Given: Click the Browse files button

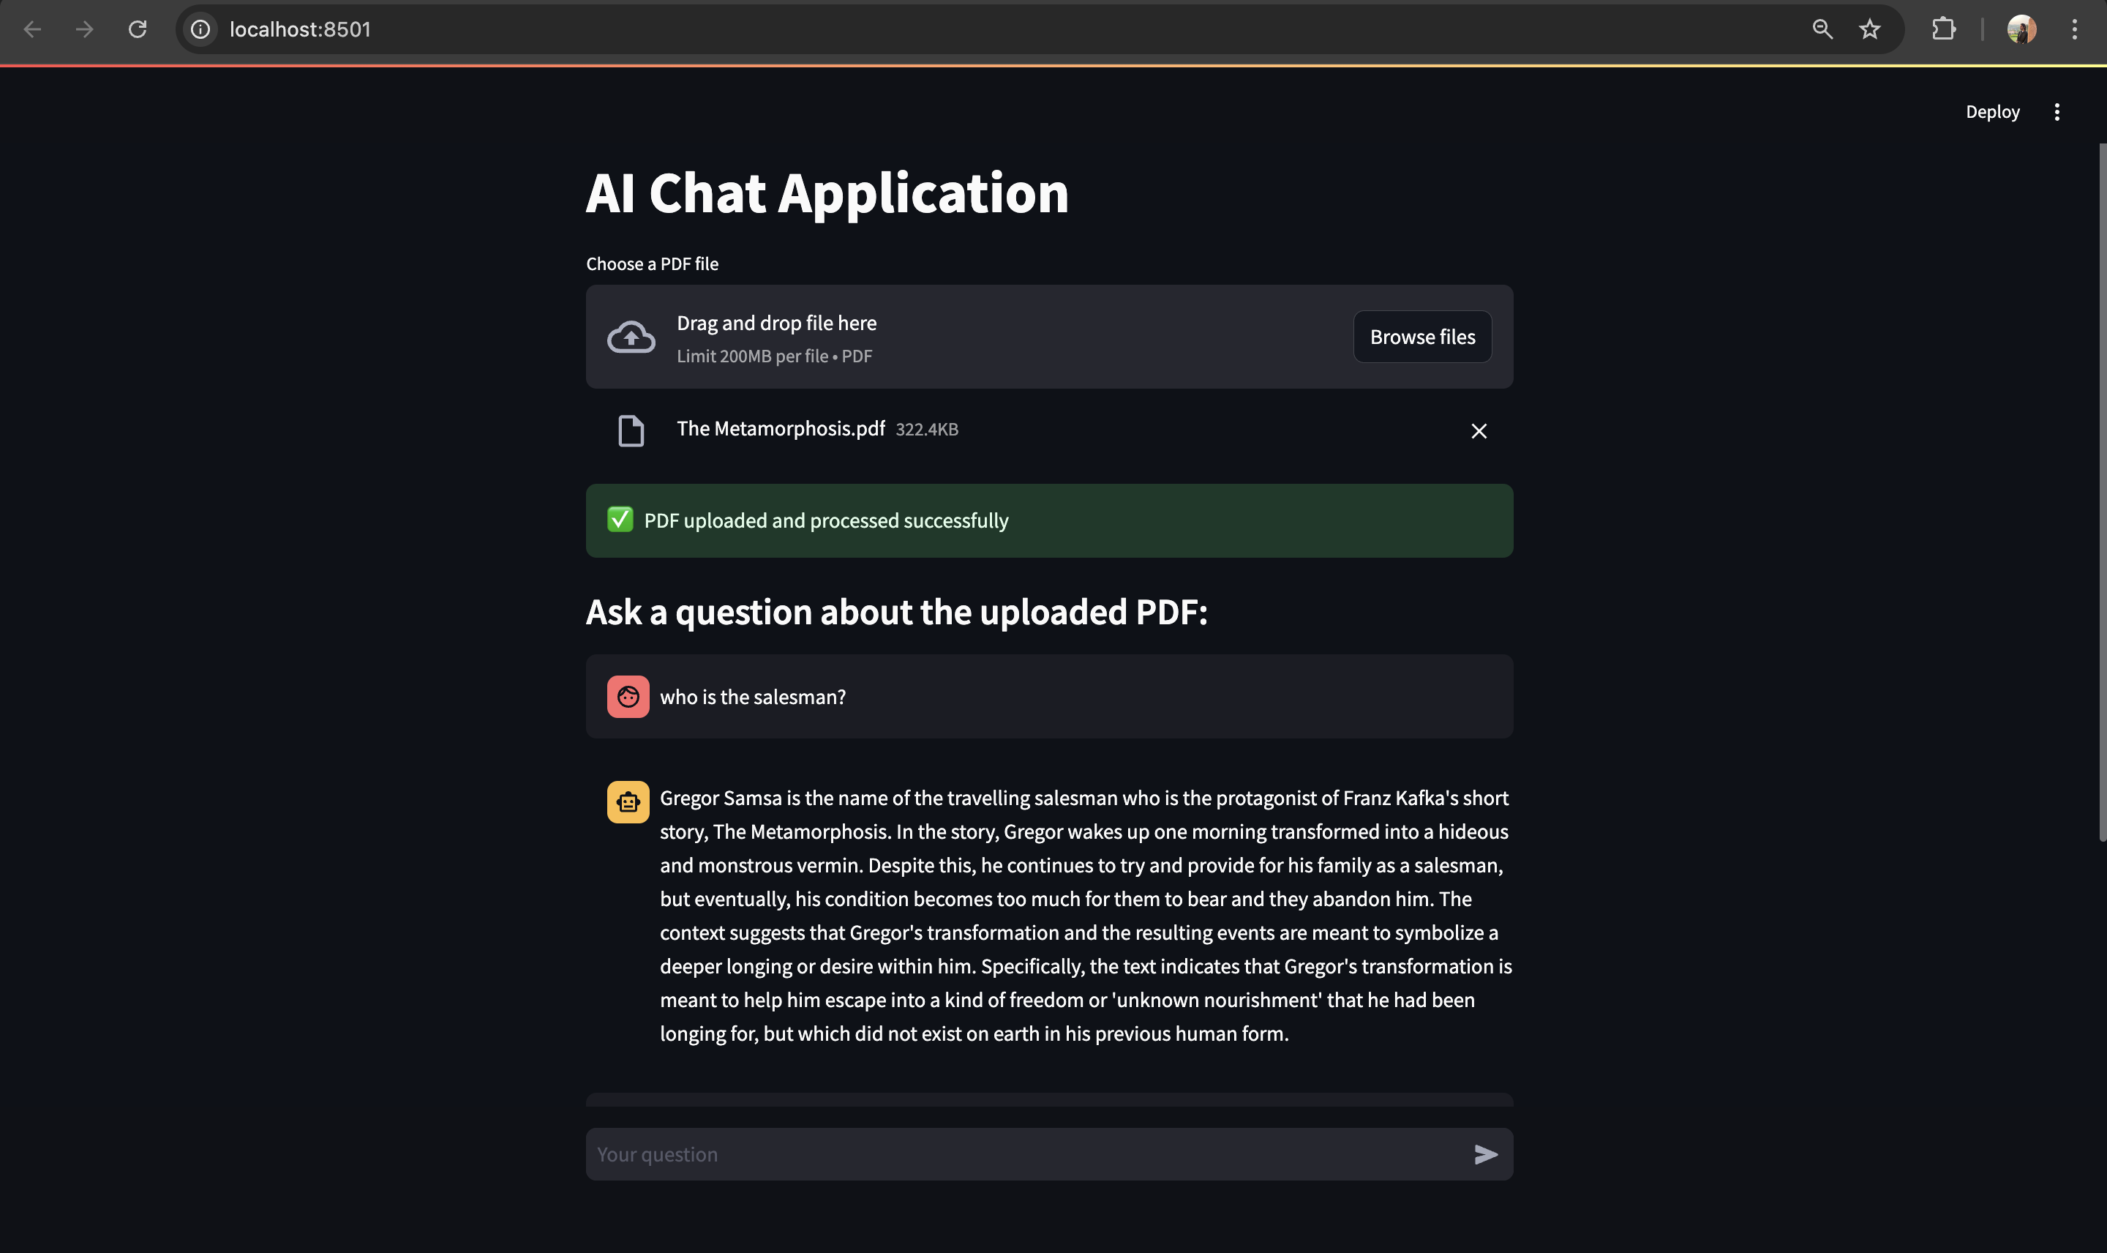Looking at the screenshot, I should [1421, 337].
